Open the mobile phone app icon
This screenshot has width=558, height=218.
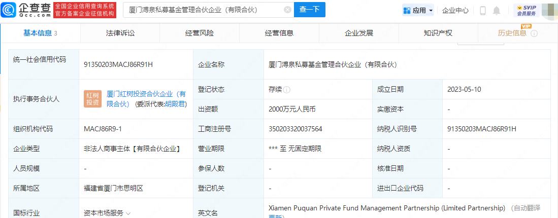(x=483, y=11)
